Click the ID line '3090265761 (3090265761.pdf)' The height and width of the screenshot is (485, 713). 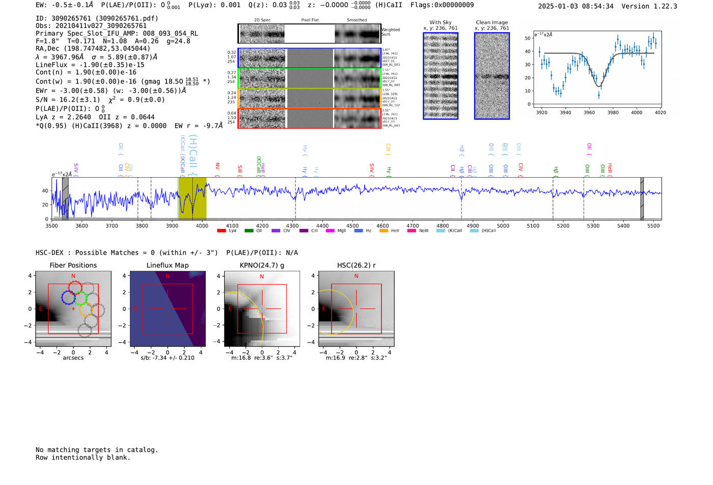(x=97, y=18)
